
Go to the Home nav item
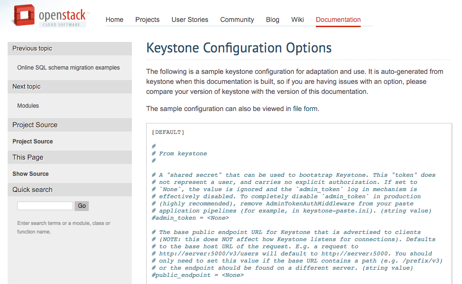114,20
